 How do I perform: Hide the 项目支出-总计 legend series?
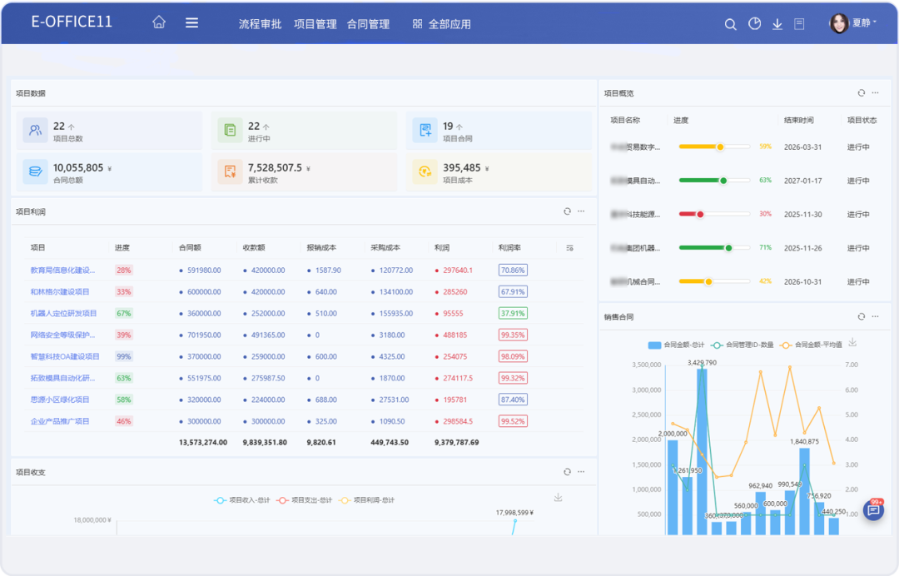pos(305,500)
